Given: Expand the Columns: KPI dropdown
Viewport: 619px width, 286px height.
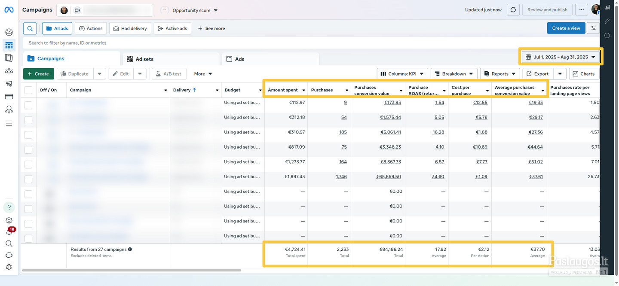Looking at the screenshot, I should pyautogui.click(x=402, y=74).
